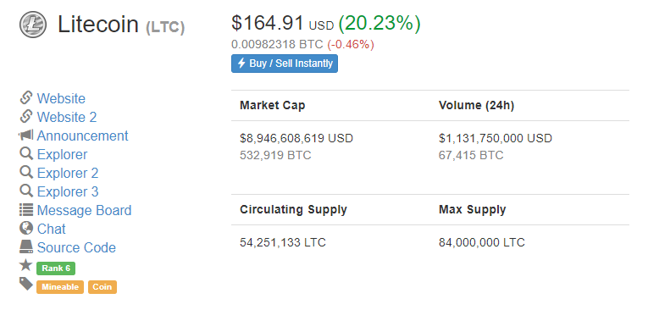
Task: Click the list icon next to Message Board
Action: point(26,210)
